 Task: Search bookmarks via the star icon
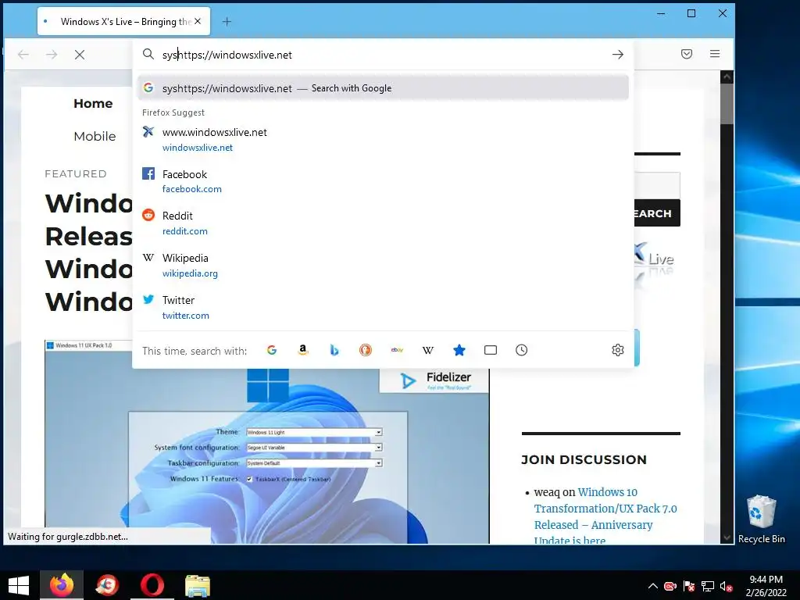tap(459, 350)
